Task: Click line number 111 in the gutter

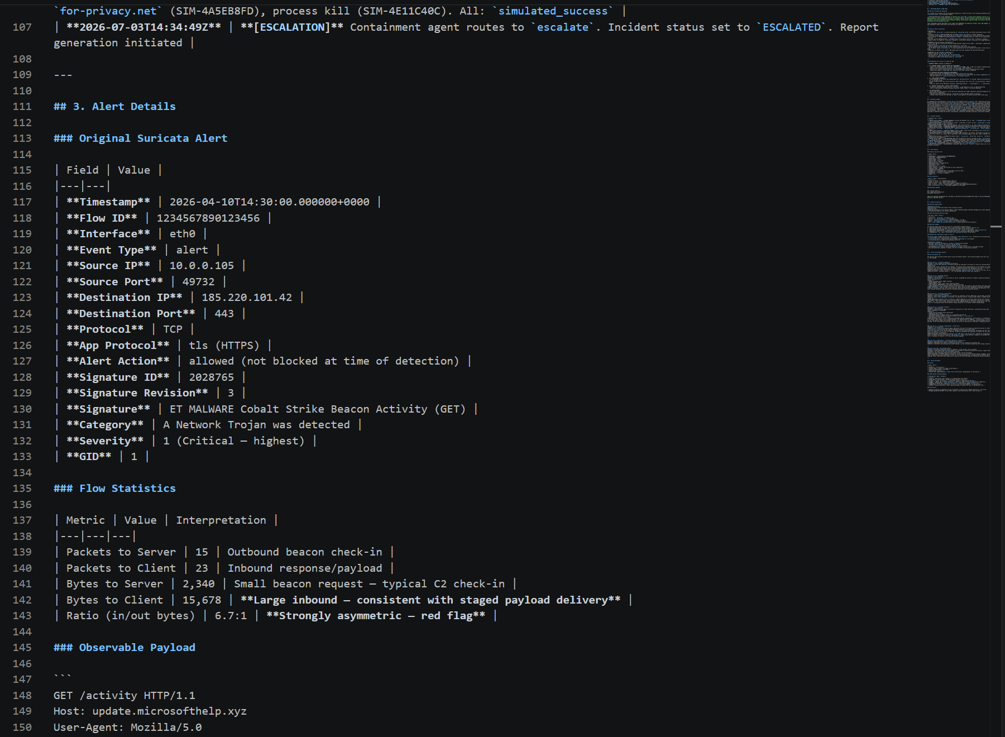Action: tap(22, 107)
